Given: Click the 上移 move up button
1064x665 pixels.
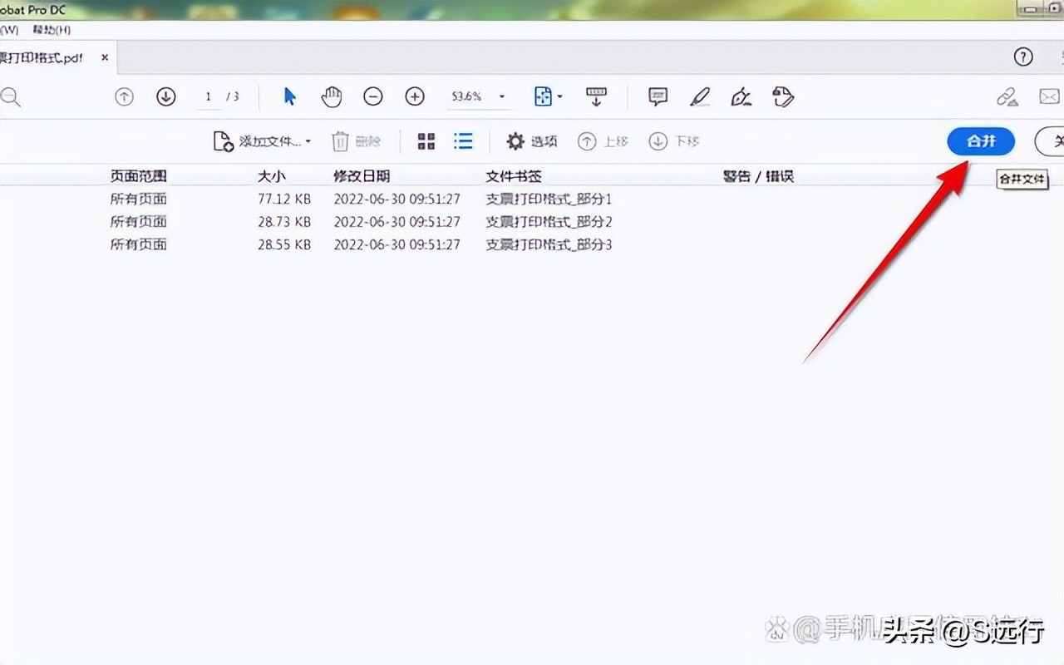Looking at the screenshot, I should (603, 141).
